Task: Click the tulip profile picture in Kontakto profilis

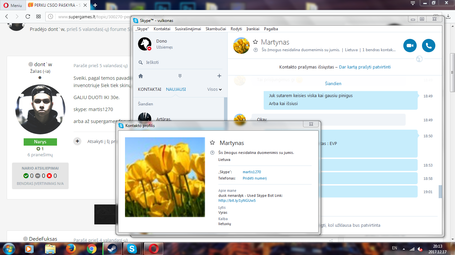Action: (x=165, y=177)
